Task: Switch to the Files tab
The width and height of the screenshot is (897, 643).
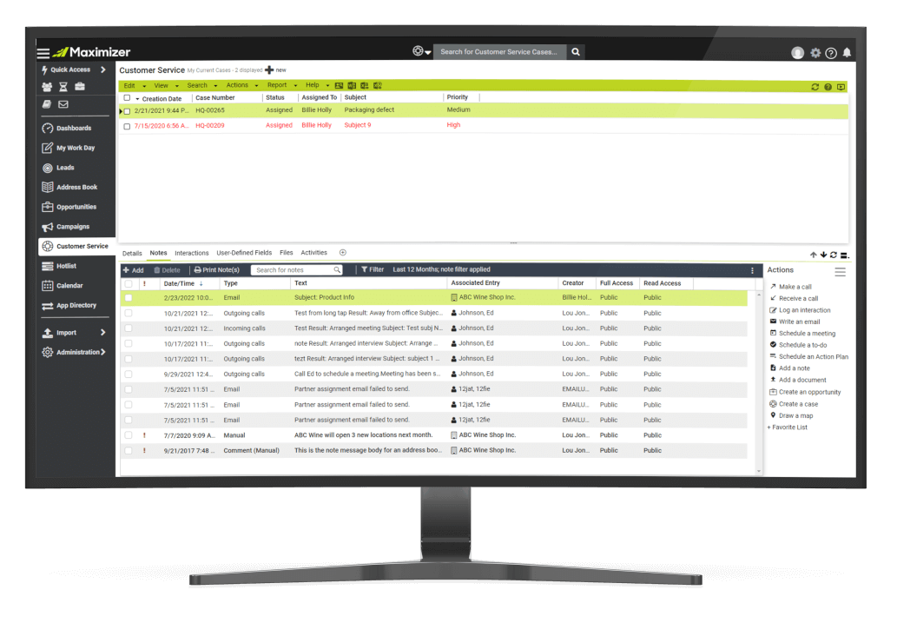Action: pos(286,253)
